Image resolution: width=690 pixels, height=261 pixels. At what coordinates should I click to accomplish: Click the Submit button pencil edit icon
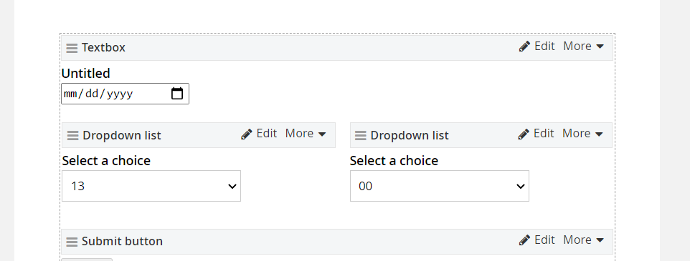[524, 240]
